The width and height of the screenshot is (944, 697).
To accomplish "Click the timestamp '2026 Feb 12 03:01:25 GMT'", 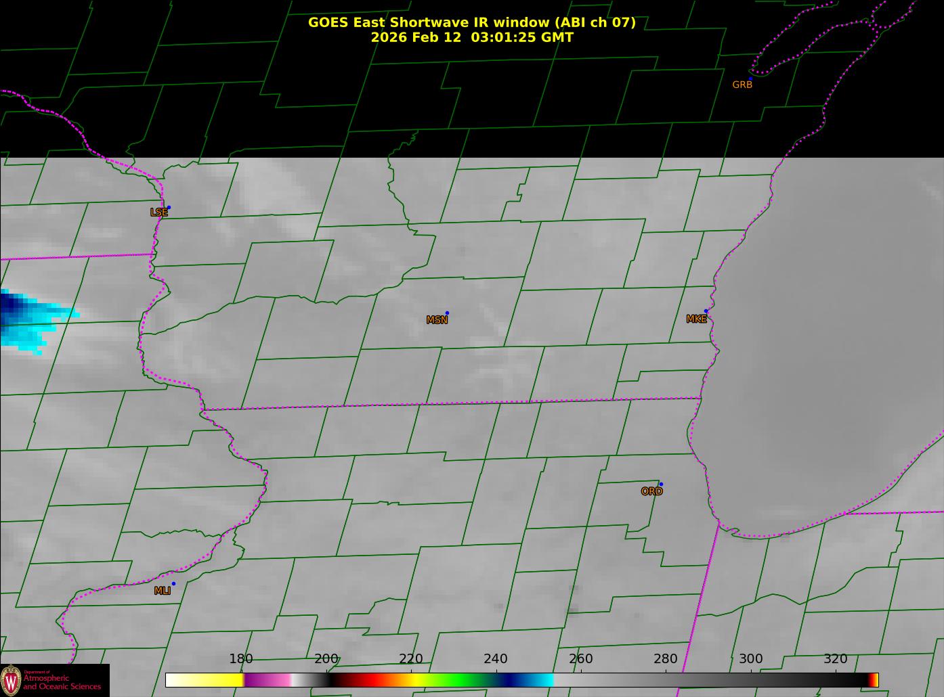I will point(472,37).
